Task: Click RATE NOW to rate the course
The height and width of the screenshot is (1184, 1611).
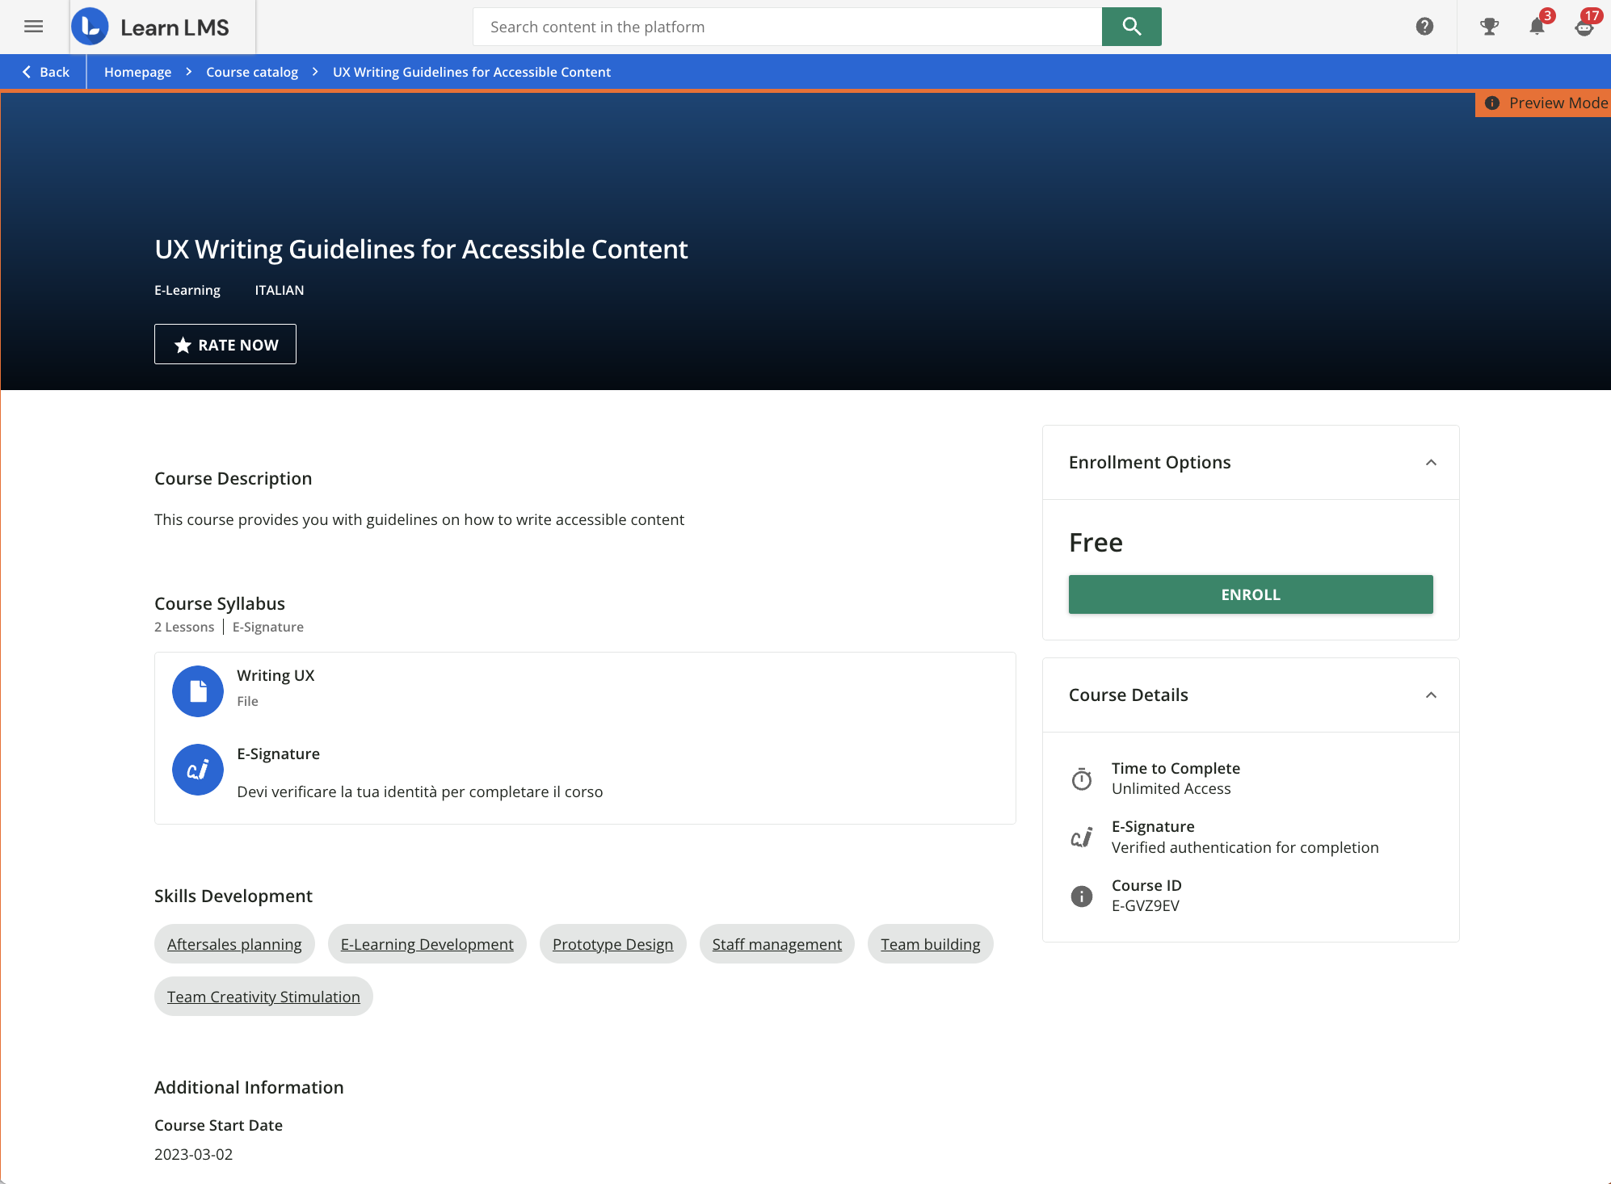Action: click(x=225, y=344)
